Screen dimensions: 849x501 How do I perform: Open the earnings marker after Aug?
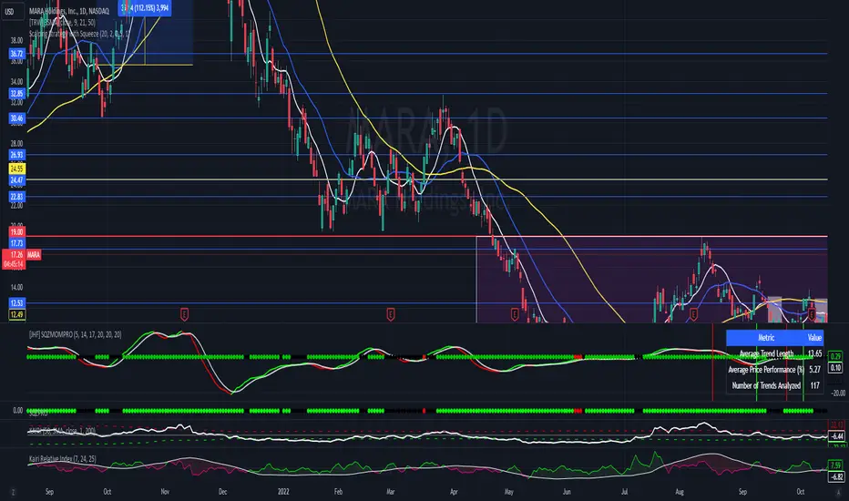click(x=693, y=313)
